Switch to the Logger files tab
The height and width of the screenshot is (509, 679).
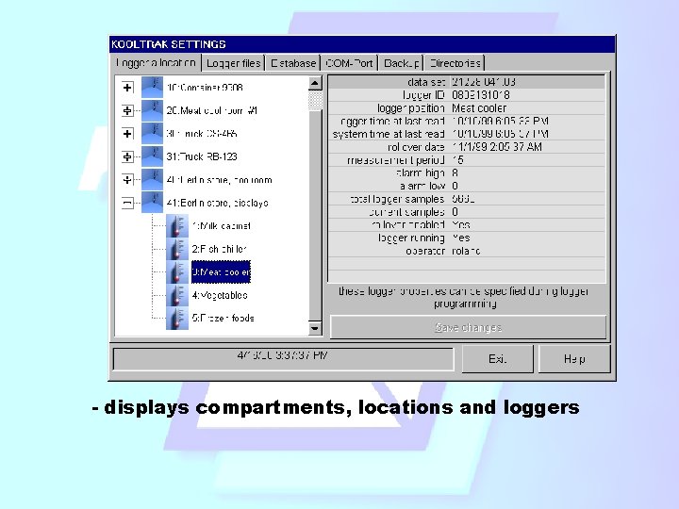[234, 63]
